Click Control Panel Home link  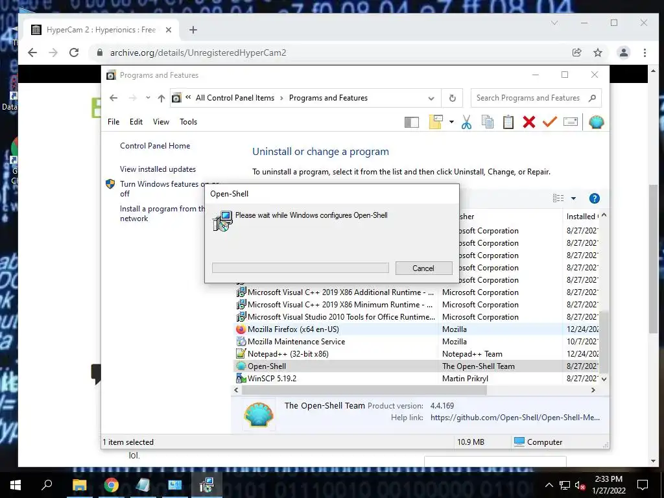pyautogui.click(x=155, y=146)
